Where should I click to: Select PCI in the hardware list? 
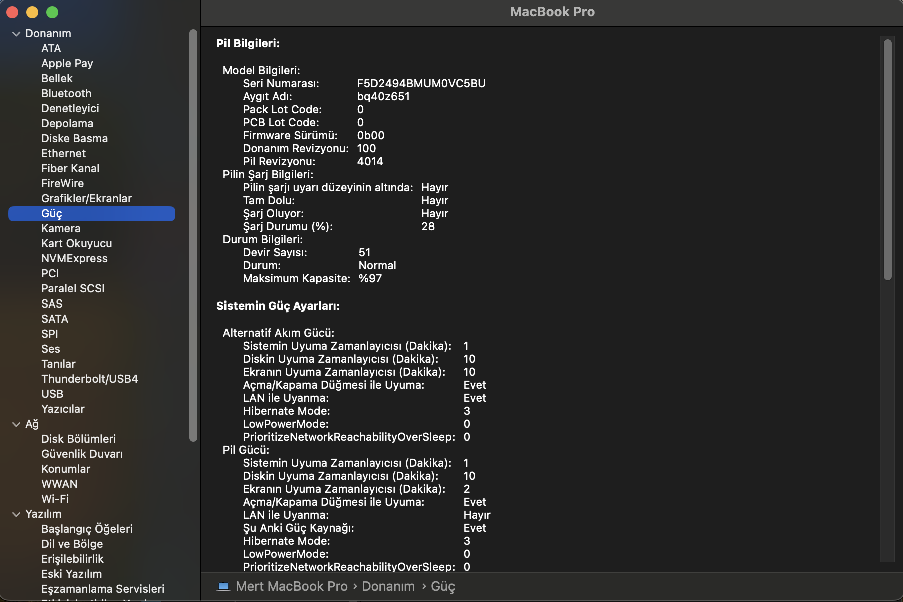(x=50, y=273)
